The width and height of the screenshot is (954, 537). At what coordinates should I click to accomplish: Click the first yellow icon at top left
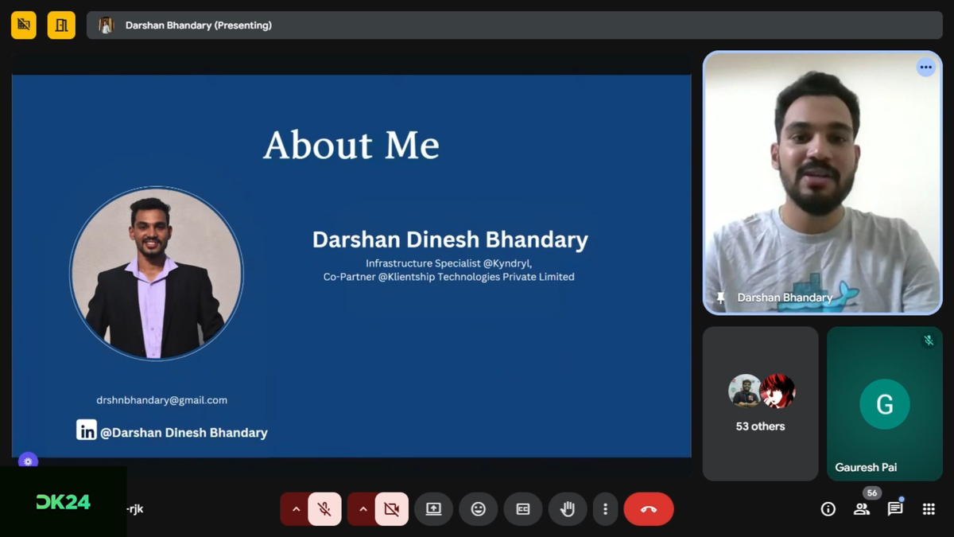[24, 25]
